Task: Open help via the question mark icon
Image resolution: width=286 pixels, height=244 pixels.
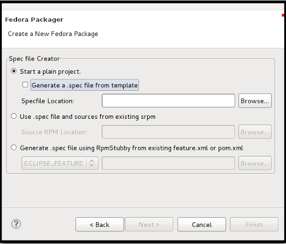Action: (x=16, y=224)
